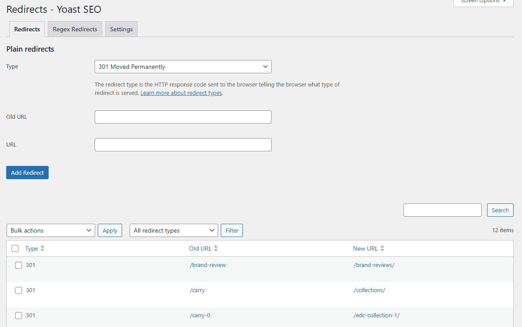Screen dimensions: 522x327
Task: Click inside the Old URL input field
Action: (x=183, y=117)
